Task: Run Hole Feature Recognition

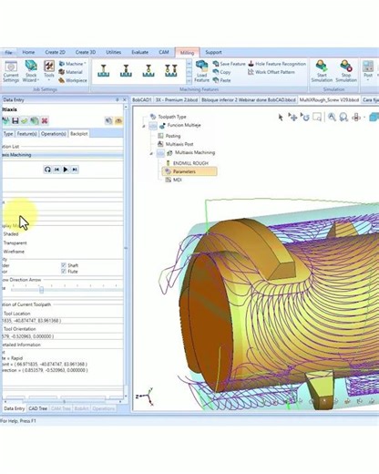Action: point(277,64)
